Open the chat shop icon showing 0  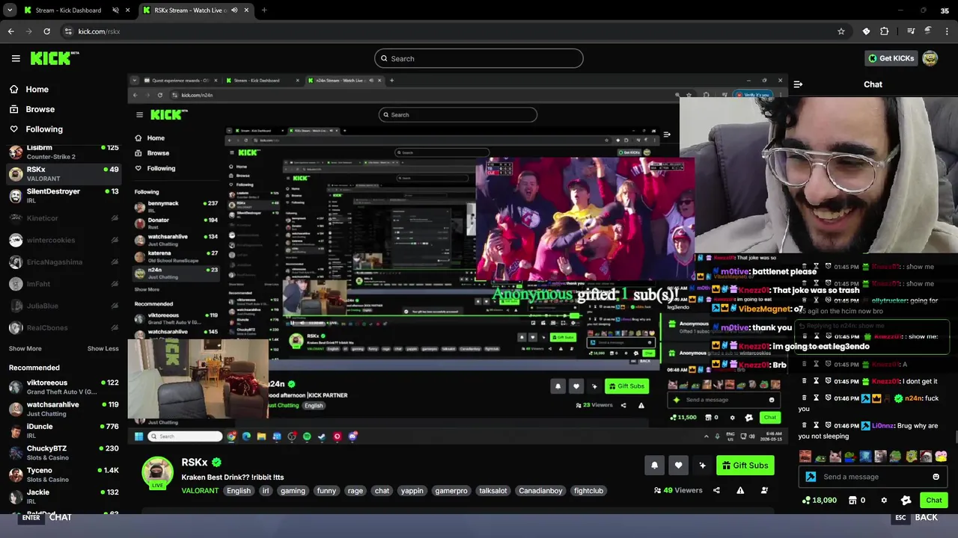[857, 501]
